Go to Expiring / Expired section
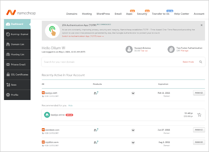The height and width of the screenshot is (152, 209). coord(17,34)
